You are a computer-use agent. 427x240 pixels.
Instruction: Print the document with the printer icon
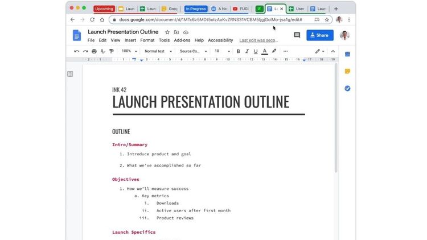point(94,51)
